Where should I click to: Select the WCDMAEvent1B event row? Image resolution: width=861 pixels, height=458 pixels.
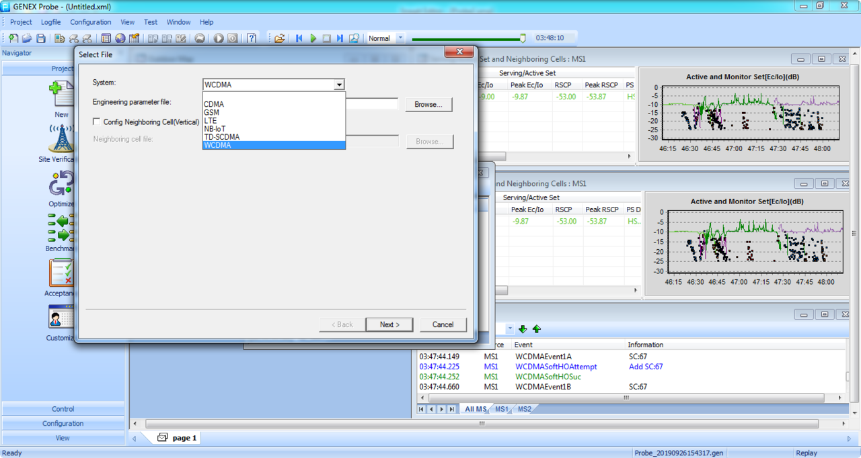pyautogui.click(x=631, y=387)
